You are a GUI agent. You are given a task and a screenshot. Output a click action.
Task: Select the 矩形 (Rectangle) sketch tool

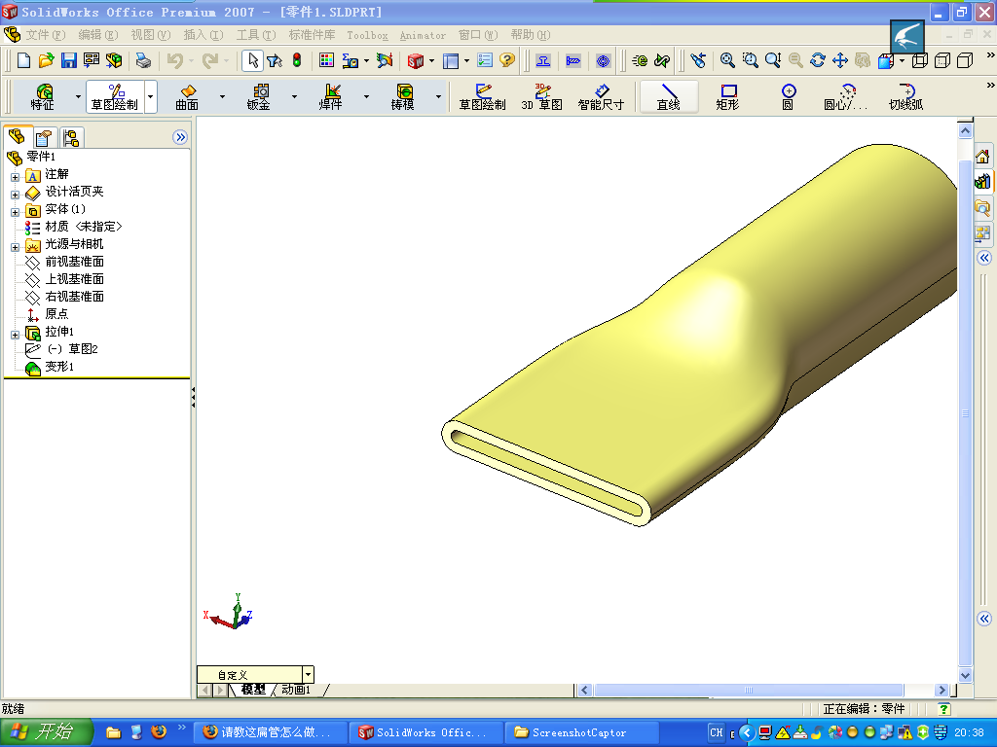727,97
